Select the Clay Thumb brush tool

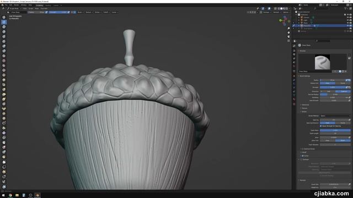4,36
